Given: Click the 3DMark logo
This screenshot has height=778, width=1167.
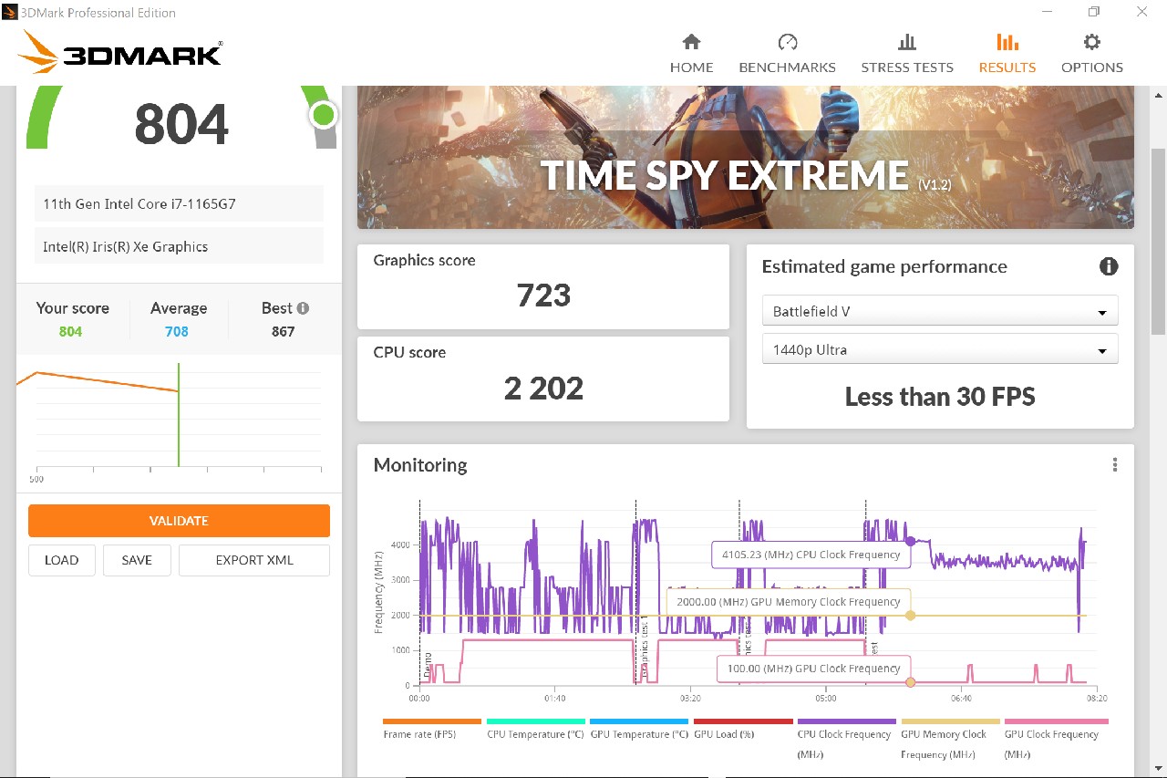Looking at the screenshot, I should coord(119,53).
